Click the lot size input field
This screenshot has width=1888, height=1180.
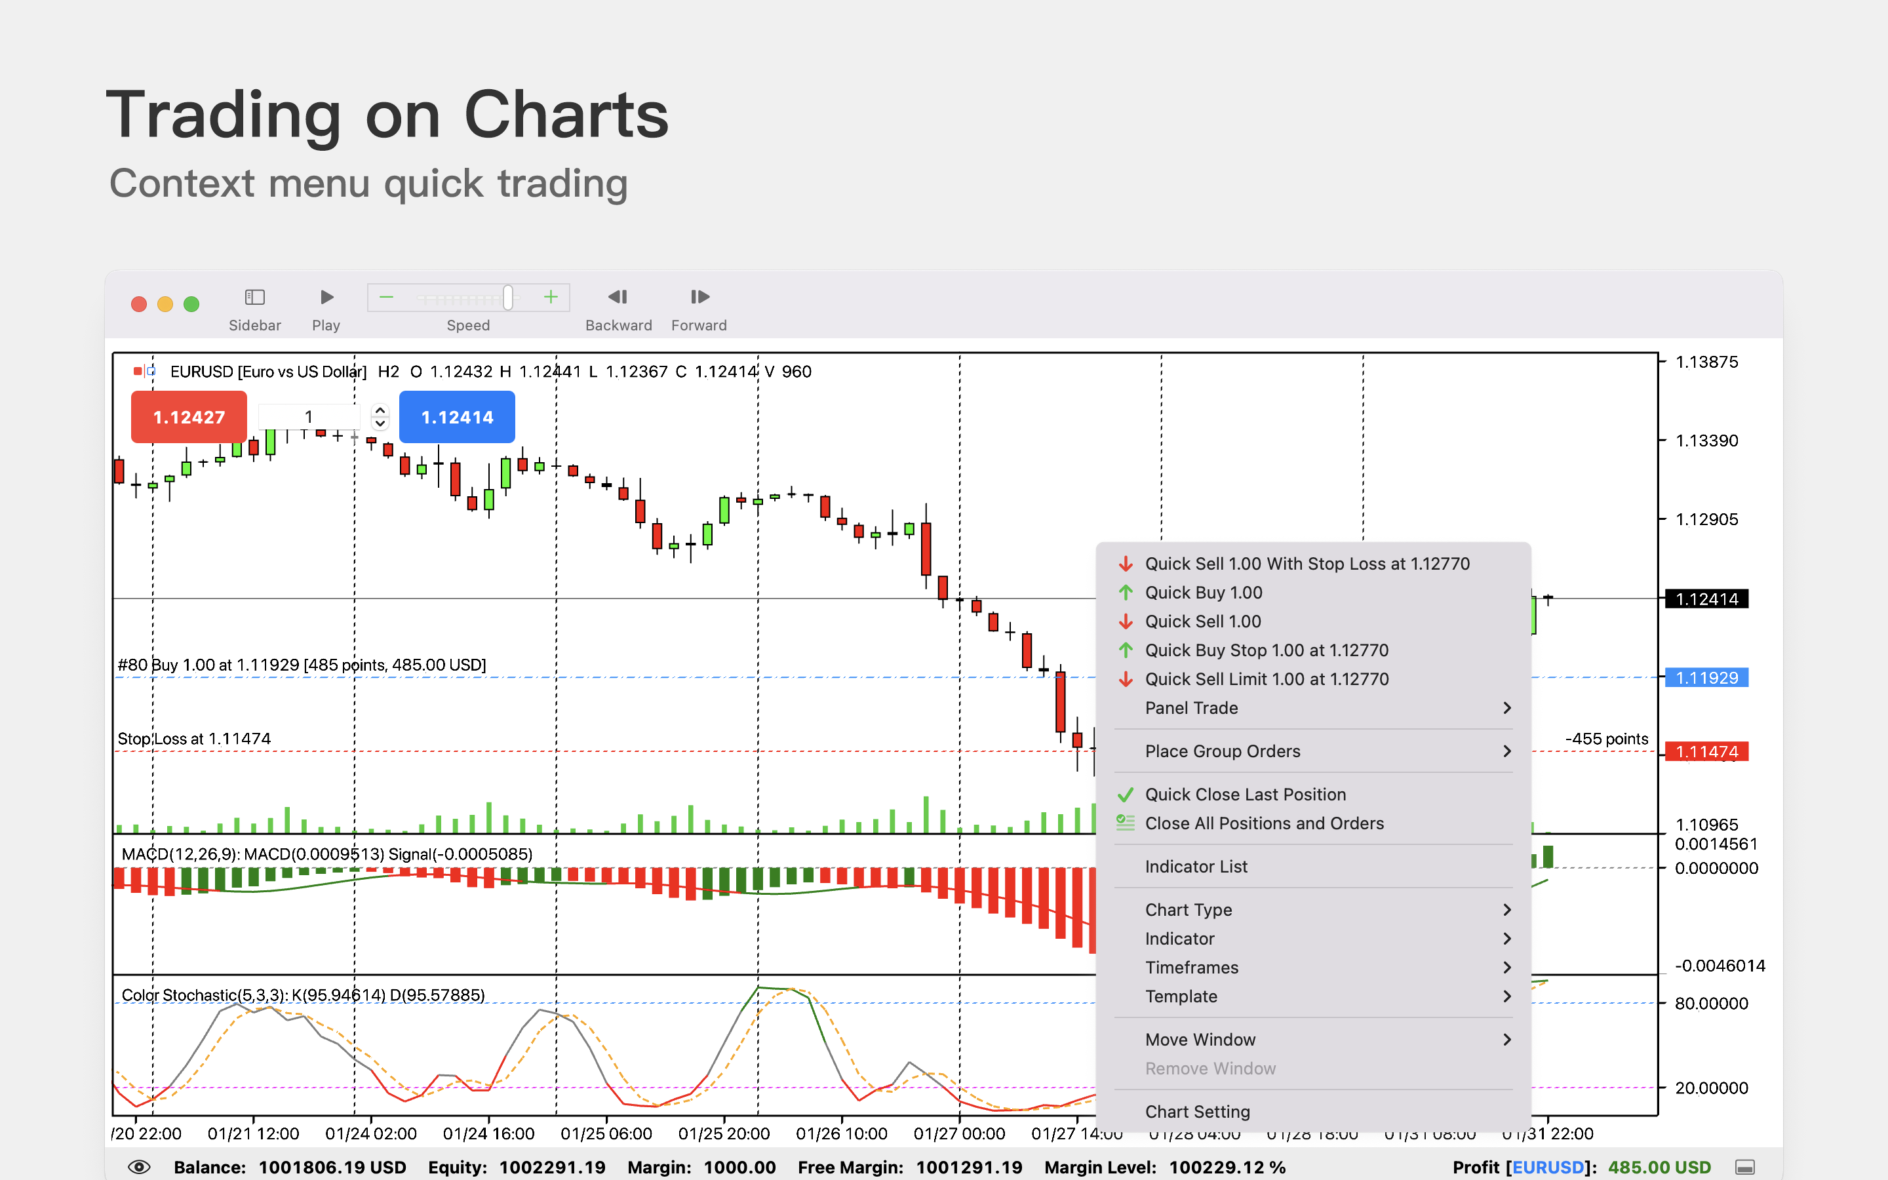309,417
